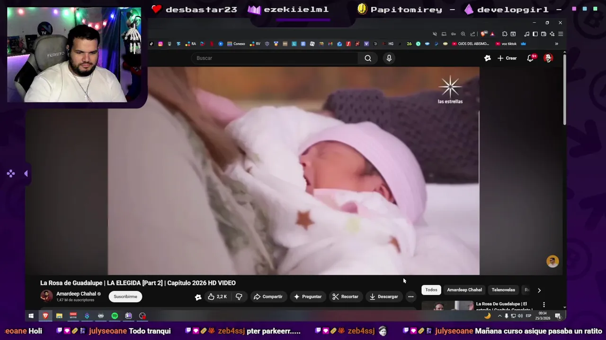Screen dimensions: 606x340
Task: Open options menu for recommended La Rosa video
Action: (544, 305)
